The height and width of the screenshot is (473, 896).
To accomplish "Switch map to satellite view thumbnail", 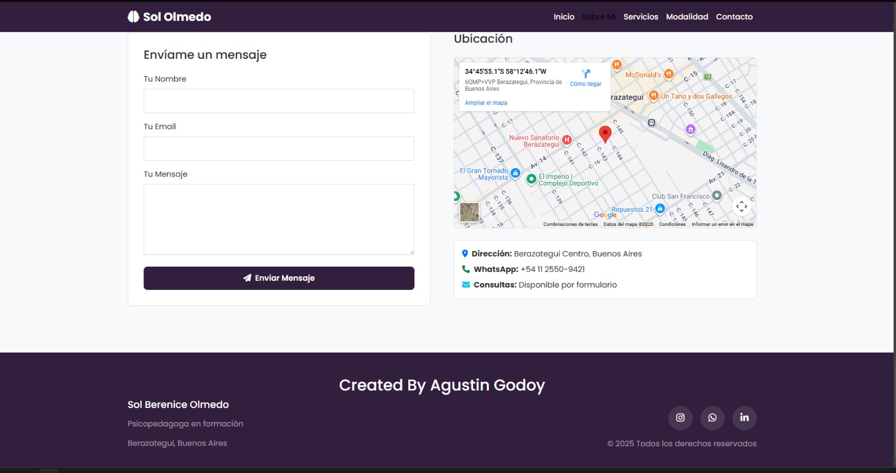I will click(x=469, y=212).
